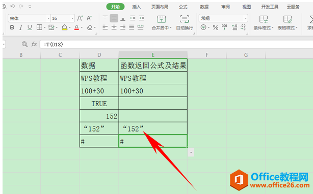Image resolution: width=313 pixels, height=194 pixels.
Task: Align text left
Action: pyautogui.click(x=105, y=27)
